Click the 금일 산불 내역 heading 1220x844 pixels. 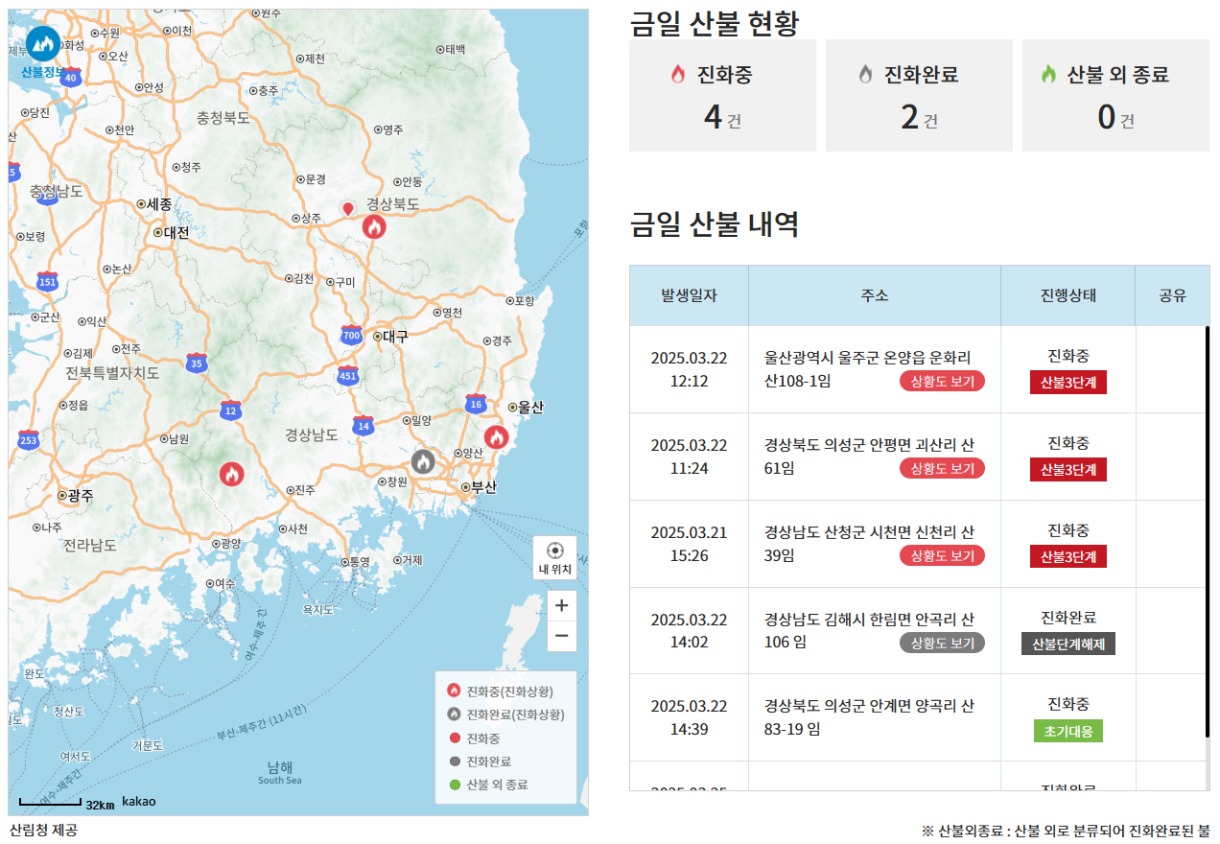[x=714, y=224]
